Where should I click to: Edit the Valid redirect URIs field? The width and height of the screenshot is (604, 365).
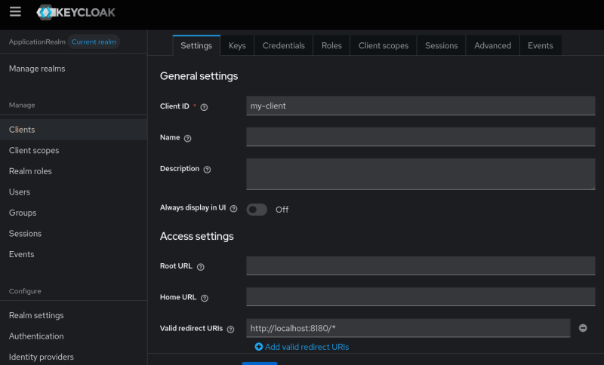pyautogui.click(x=408, y=328)
